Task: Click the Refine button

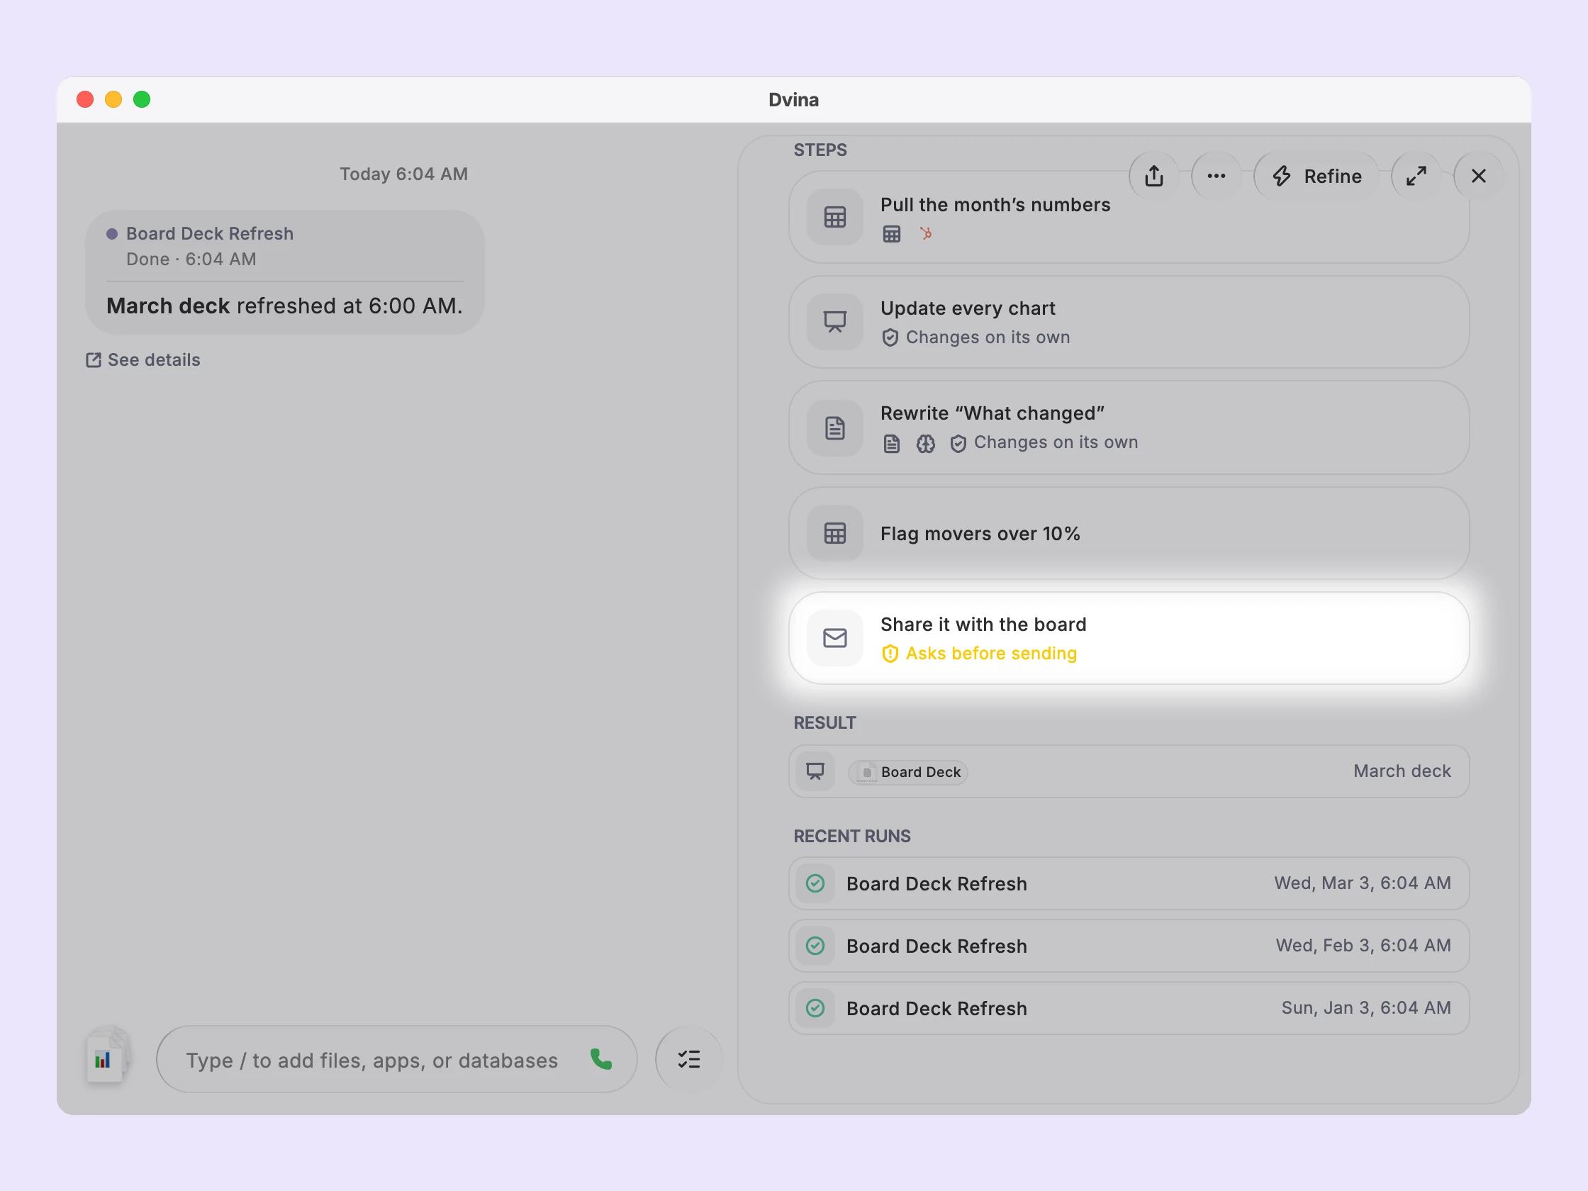Action: point(1316,176)
